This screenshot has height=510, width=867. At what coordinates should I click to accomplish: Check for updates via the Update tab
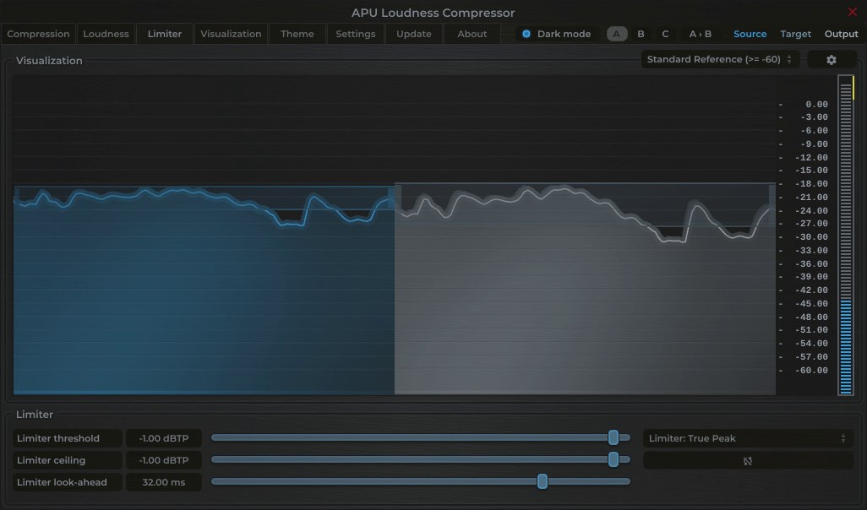(413, 34)
